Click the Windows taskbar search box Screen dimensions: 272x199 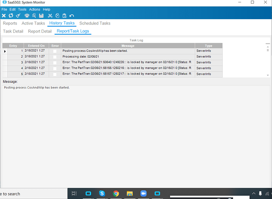tap(34, 194)
